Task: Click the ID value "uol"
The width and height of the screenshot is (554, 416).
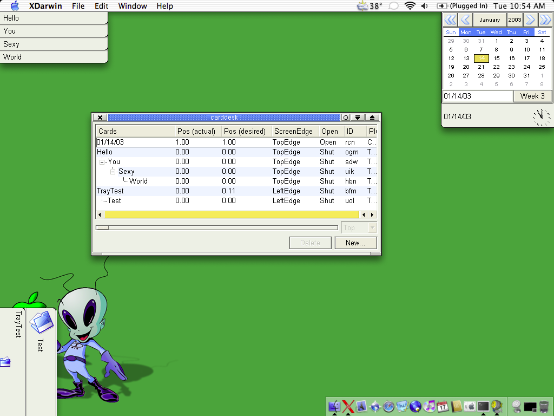Action: (x=350, y=201)
